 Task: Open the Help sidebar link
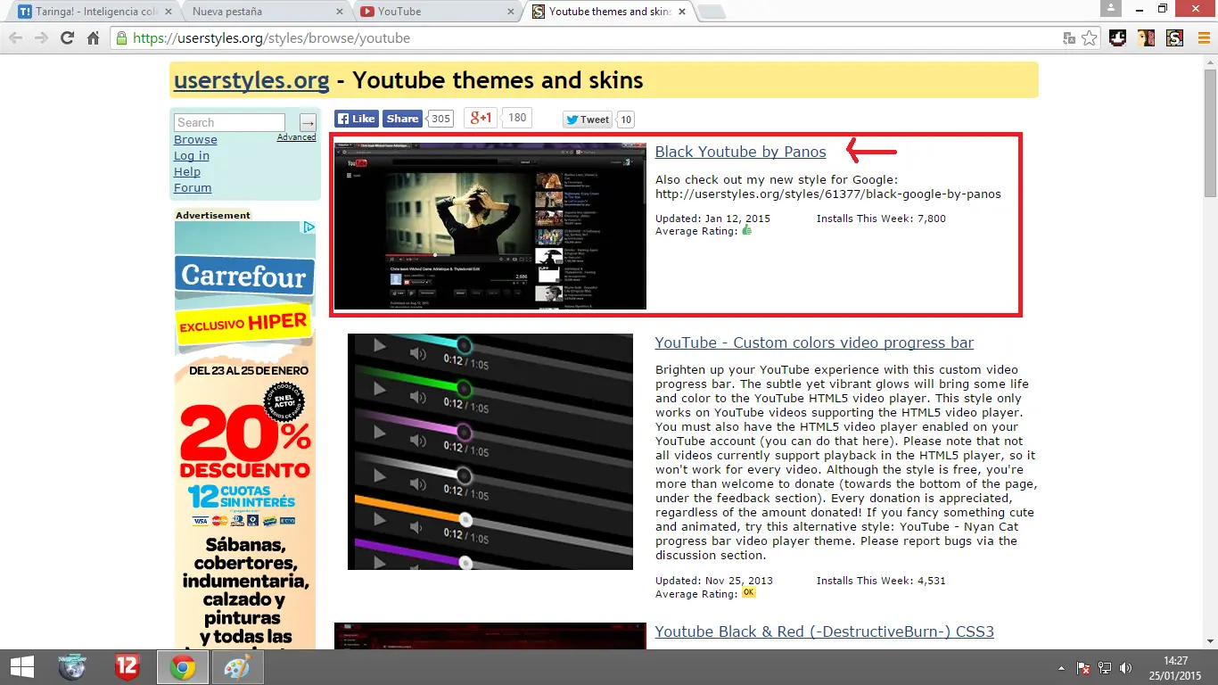187,172
